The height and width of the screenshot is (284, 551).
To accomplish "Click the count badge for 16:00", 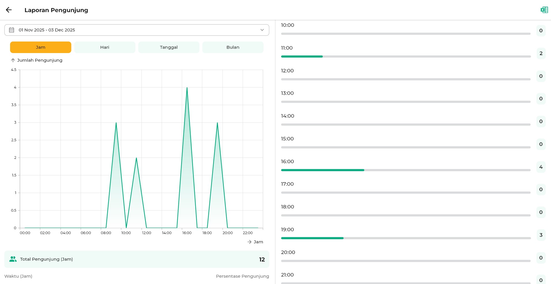I will pyautogui.click(x=541, y=167).
